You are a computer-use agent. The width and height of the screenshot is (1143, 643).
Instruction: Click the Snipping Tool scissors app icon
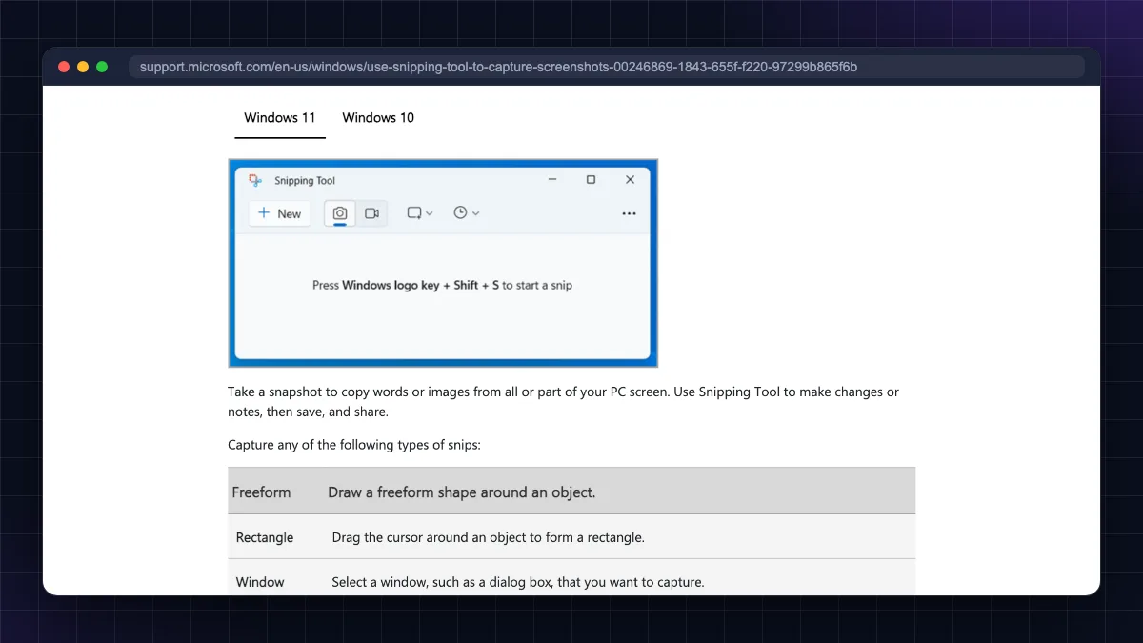255,180
